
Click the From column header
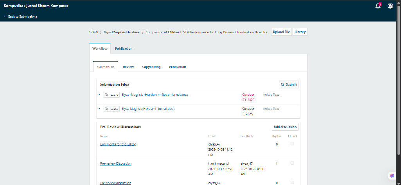click(x=212, y=136)
